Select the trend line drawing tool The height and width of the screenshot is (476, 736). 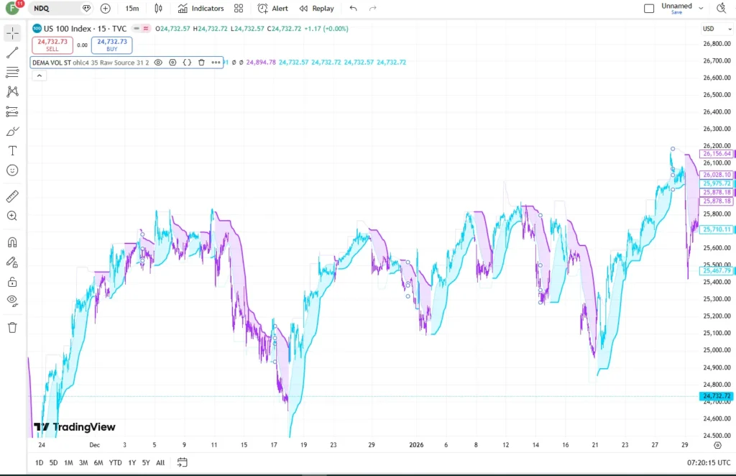13,52
